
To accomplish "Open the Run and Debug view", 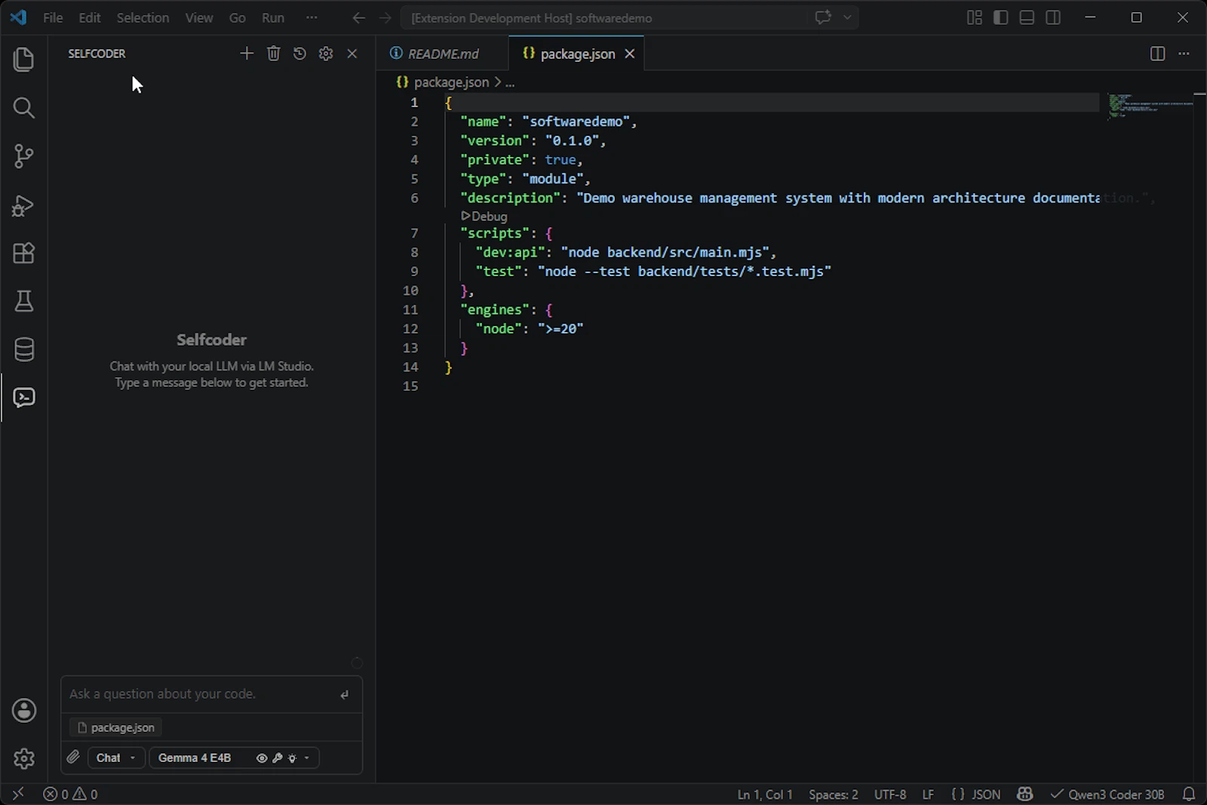I will pyautogui.click(x=24, y=205).
